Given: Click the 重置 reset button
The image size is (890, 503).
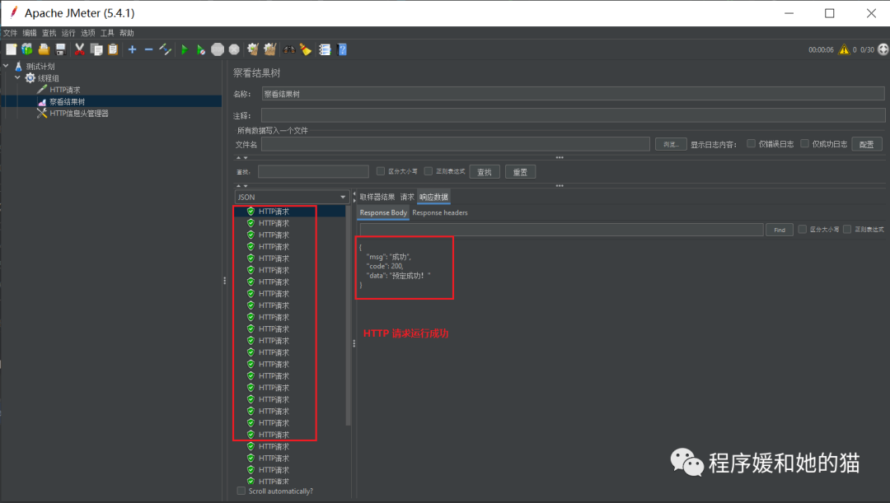Looking at the screenshot, I should (x=521, y=172).
